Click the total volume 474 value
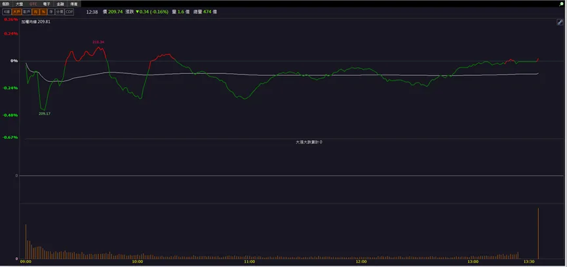Screen dimensions: 567x267 click(207, 12)
